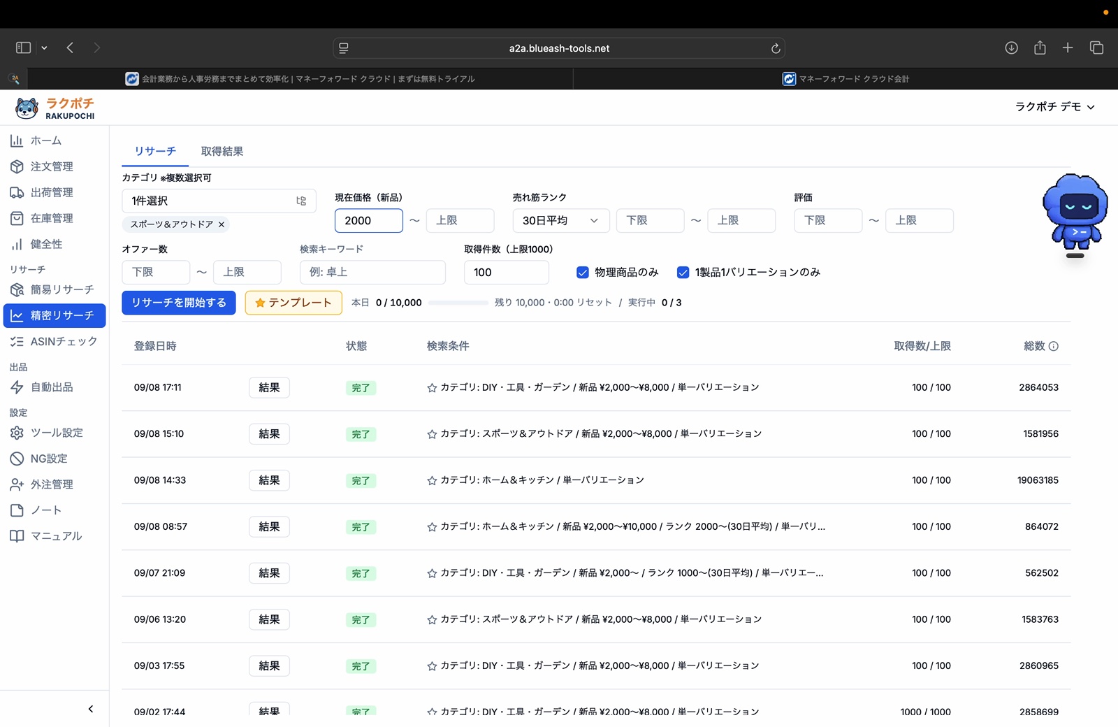The image size is (1118, 727).
Task: Click the blue robot assistant mascot
Action: coord(1075,213)
